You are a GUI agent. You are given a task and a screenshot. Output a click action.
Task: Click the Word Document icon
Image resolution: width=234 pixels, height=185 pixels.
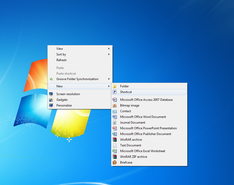115,117
